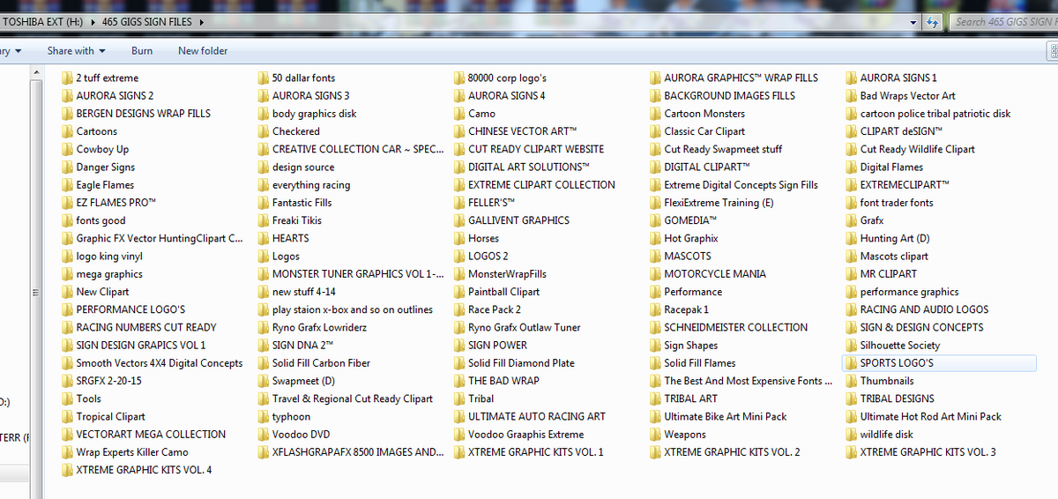Select the GALLIVENT GRAPHICS folder name
The image size is (1058, 499).
click(519, 220)
